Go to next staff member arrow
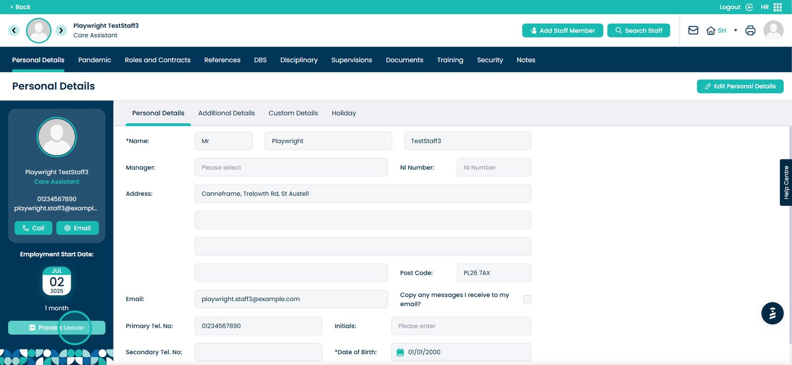Viewport: 792px width, 365px height. click(61, 30)
